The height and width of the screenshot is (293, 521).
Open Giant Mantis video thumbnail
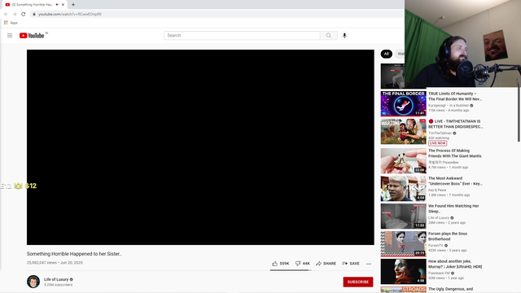(404, 161)
